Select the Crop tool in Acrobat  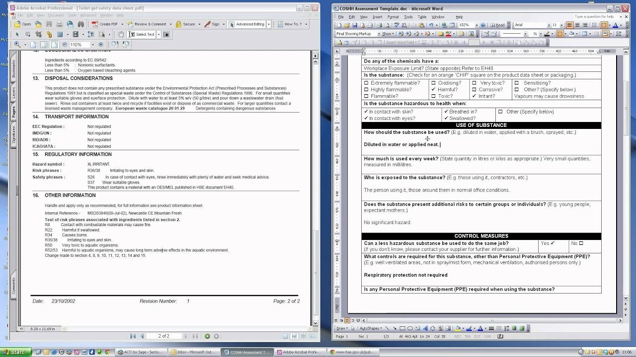[x=39, y=34]
